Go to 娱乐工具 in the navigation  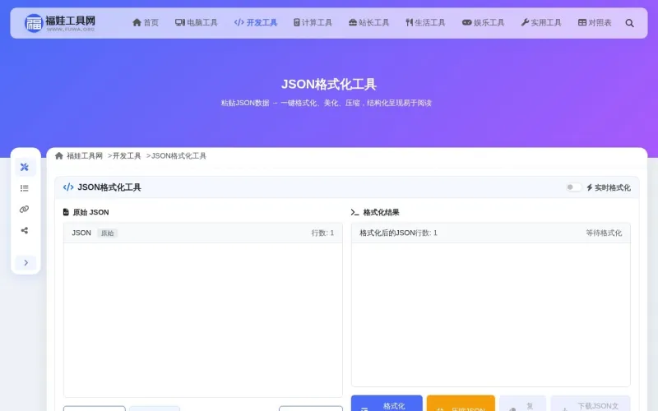(483, 23)
